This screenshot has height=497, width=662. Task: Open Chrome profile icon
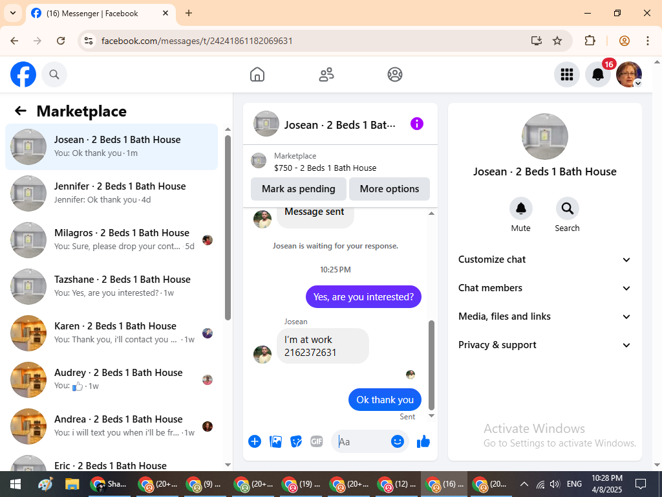(x=625, y=41)
